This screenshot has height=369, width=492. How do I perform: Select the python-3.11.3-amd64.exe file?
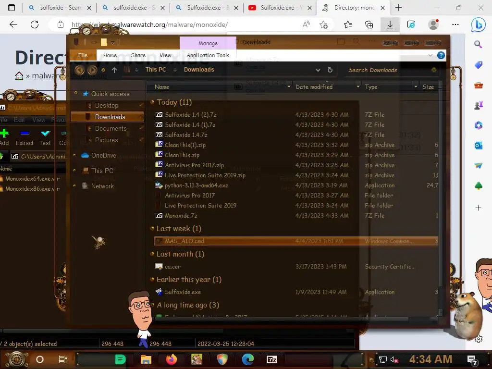click(x=197, y=185)
